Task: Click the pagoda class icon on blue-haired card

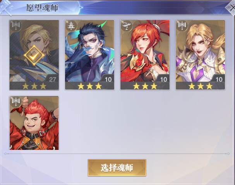Action: point(70,25)
